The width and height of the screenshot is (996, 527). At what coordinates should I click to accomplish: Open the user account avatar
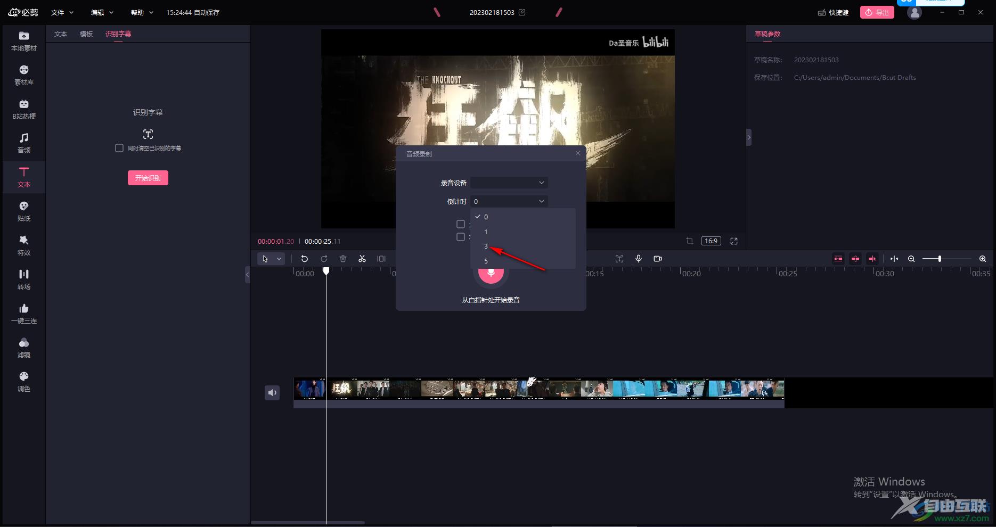point(915,12)
